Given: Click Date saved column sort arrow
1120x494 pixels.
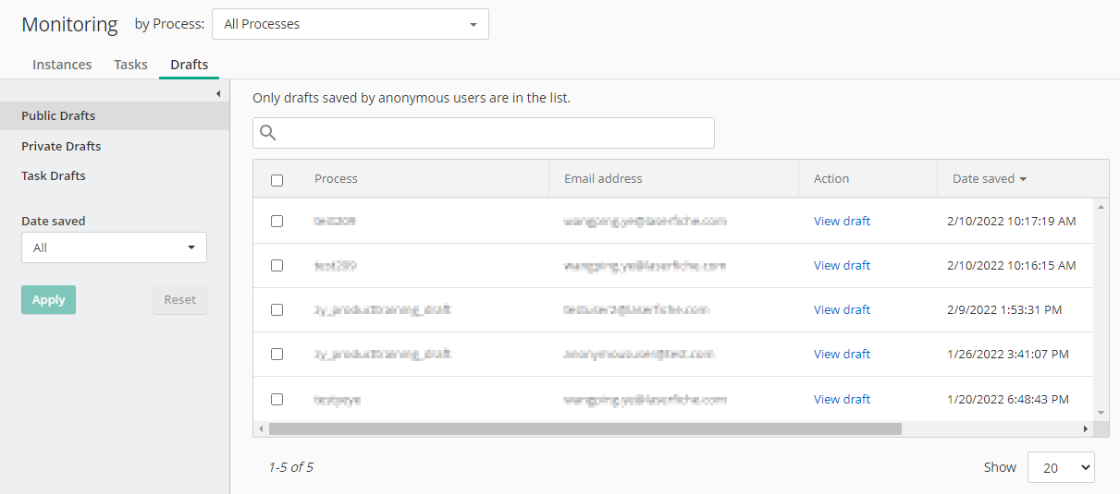Looking at the screenshot, I should click(1024, 179).
